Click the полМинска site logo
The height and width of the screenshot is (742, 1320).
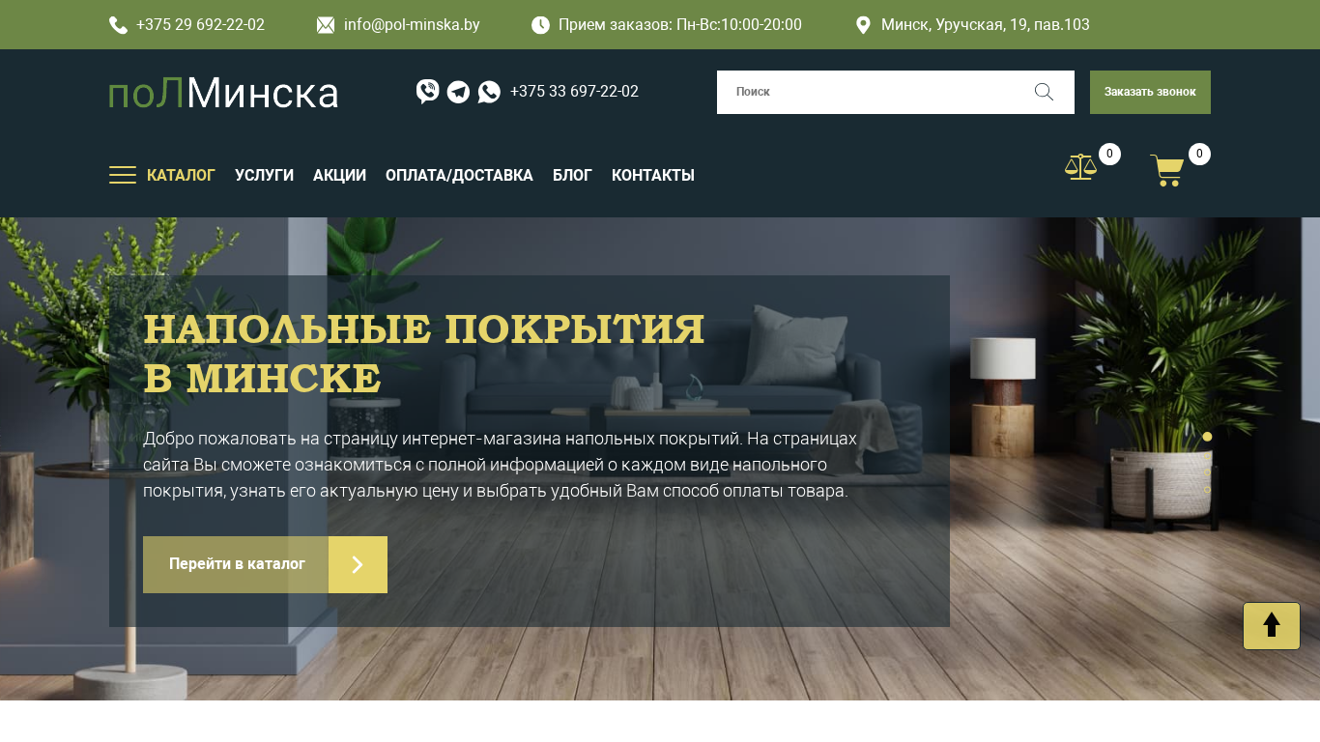point(223,94)
